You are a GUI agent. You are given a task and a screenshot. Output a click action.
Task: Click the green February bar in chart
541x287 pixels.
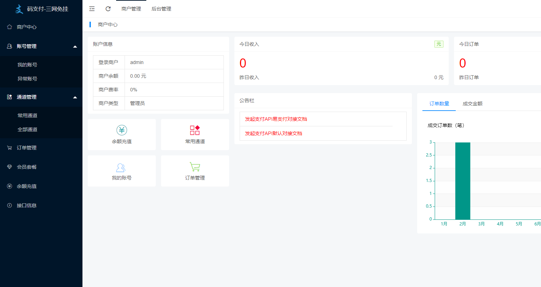coord(462,181)
